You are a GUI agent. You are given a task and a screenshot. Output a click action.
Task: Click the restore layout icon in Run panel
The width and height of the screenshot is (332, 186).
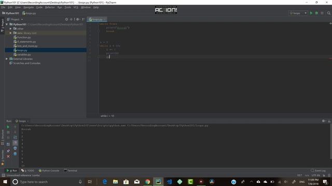[x=8, y=144]
